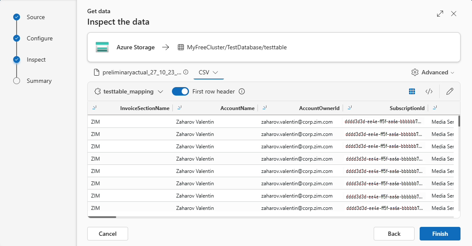Open the code view icon
Viewport: 472px width, 246px height.
[x=429, y=91]
